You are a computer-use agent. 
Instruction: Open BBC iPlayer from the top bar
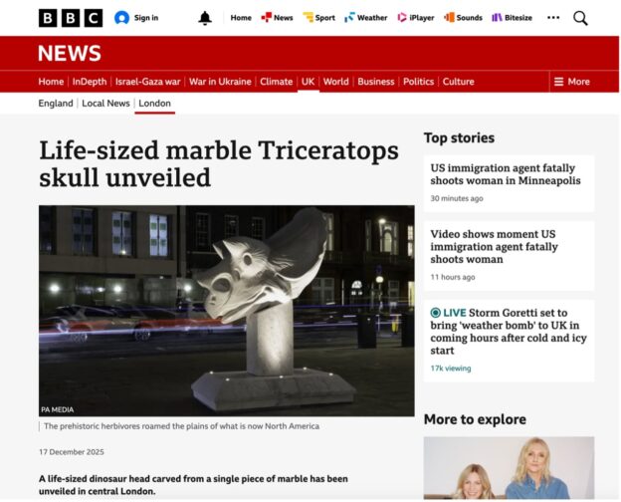416,18
